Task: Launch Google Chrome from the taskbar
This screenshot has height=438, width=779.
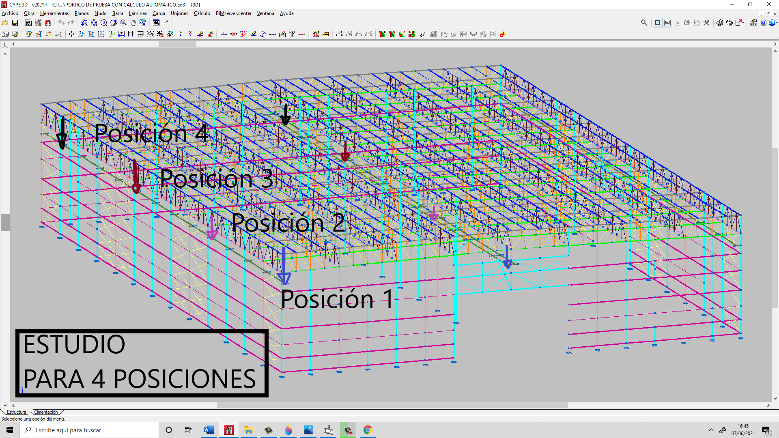Action: 368,430
